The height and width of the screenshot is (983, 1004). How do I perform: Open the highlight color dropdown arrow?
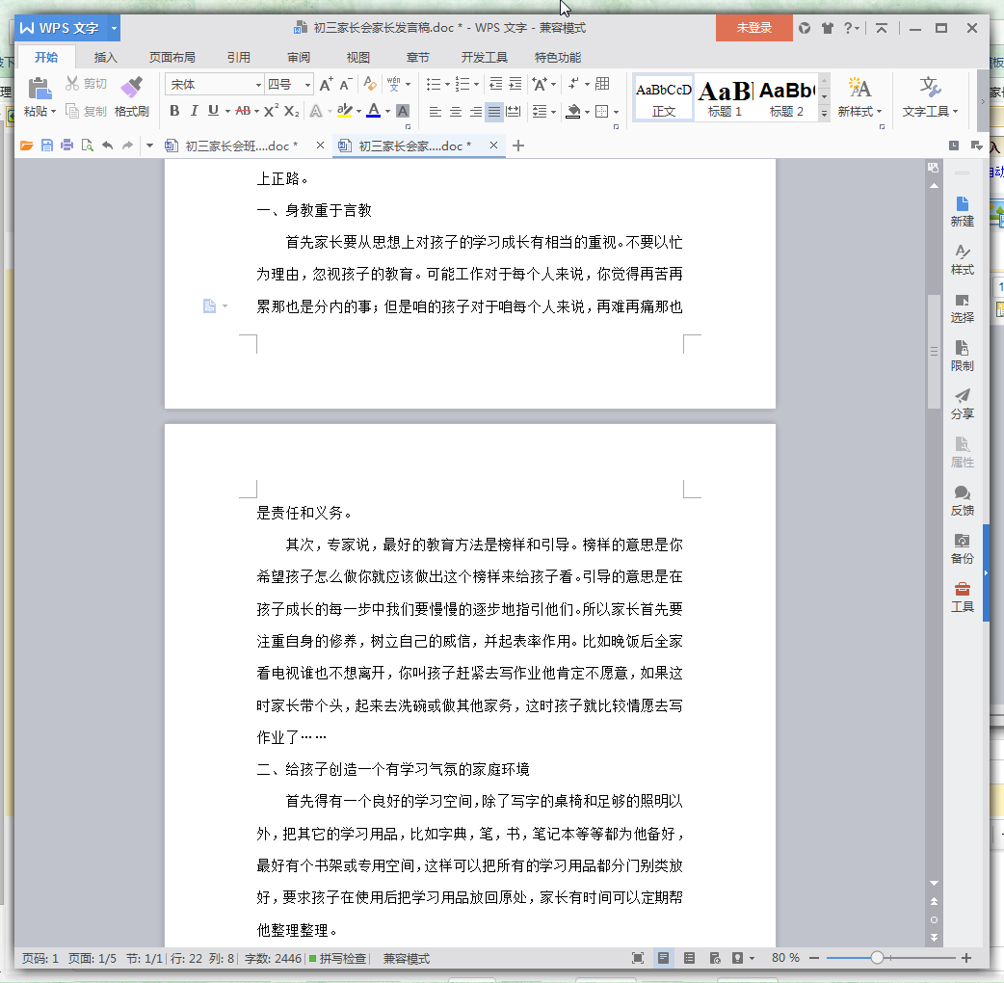pos(358,112)
